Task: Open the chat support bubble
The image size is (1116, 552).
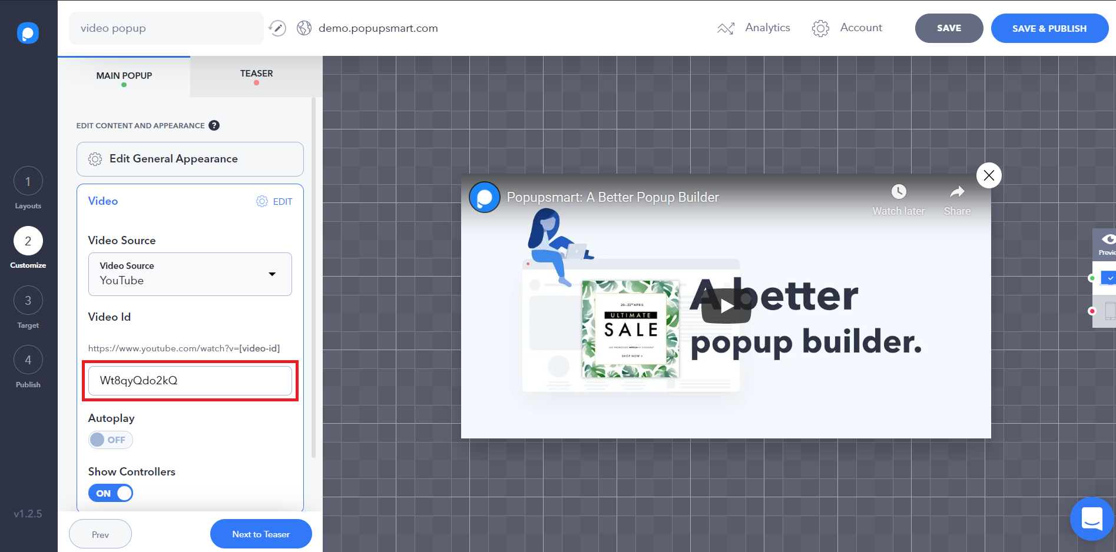Action: 1092,518
